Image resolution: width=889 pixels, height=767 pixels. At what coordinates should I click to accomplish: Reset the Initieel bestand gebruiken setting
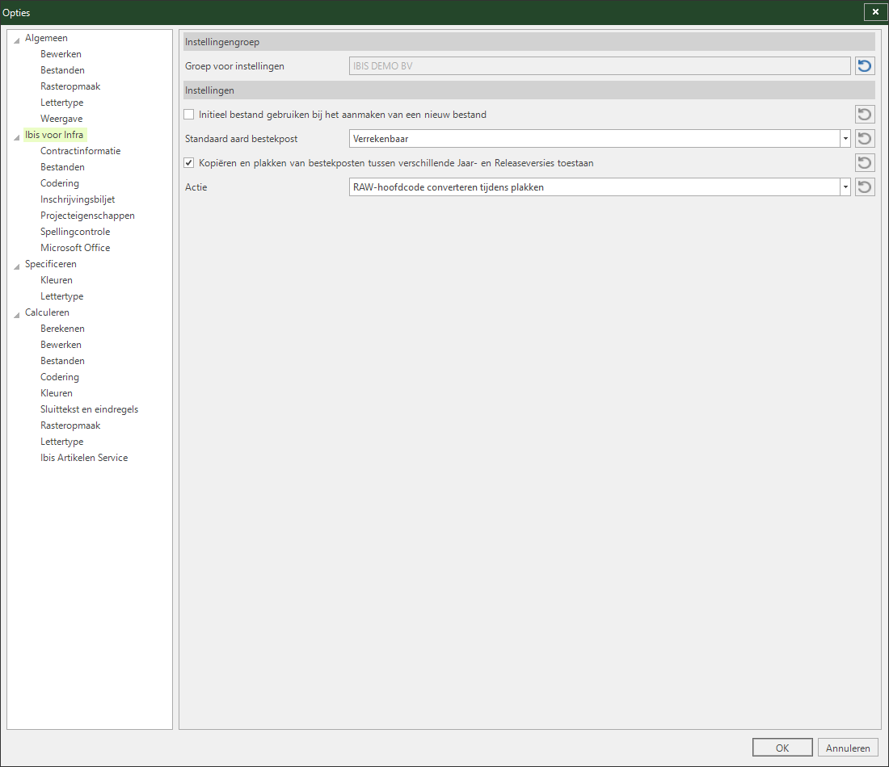point(865,115)
